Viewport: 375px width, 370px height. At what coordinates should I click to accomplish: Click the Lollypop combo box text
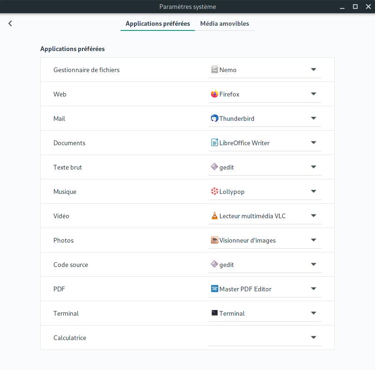tap(232, 192)
